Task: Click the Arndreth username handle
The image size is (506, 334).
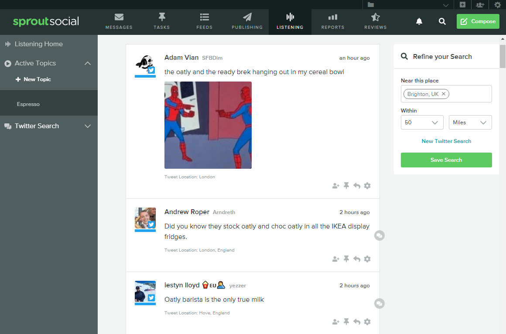Action: 224,212
